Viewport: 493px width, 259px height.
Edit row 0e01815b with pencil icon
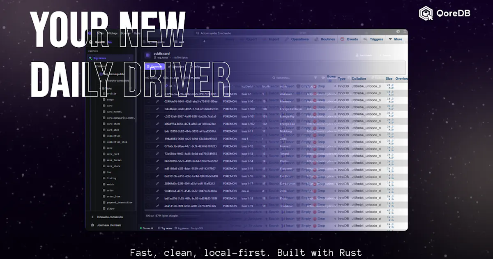(x=157, y=176)
